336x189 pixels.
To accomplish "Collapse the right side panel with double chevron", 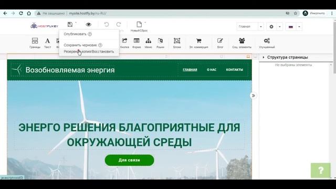I will point(253,96).
